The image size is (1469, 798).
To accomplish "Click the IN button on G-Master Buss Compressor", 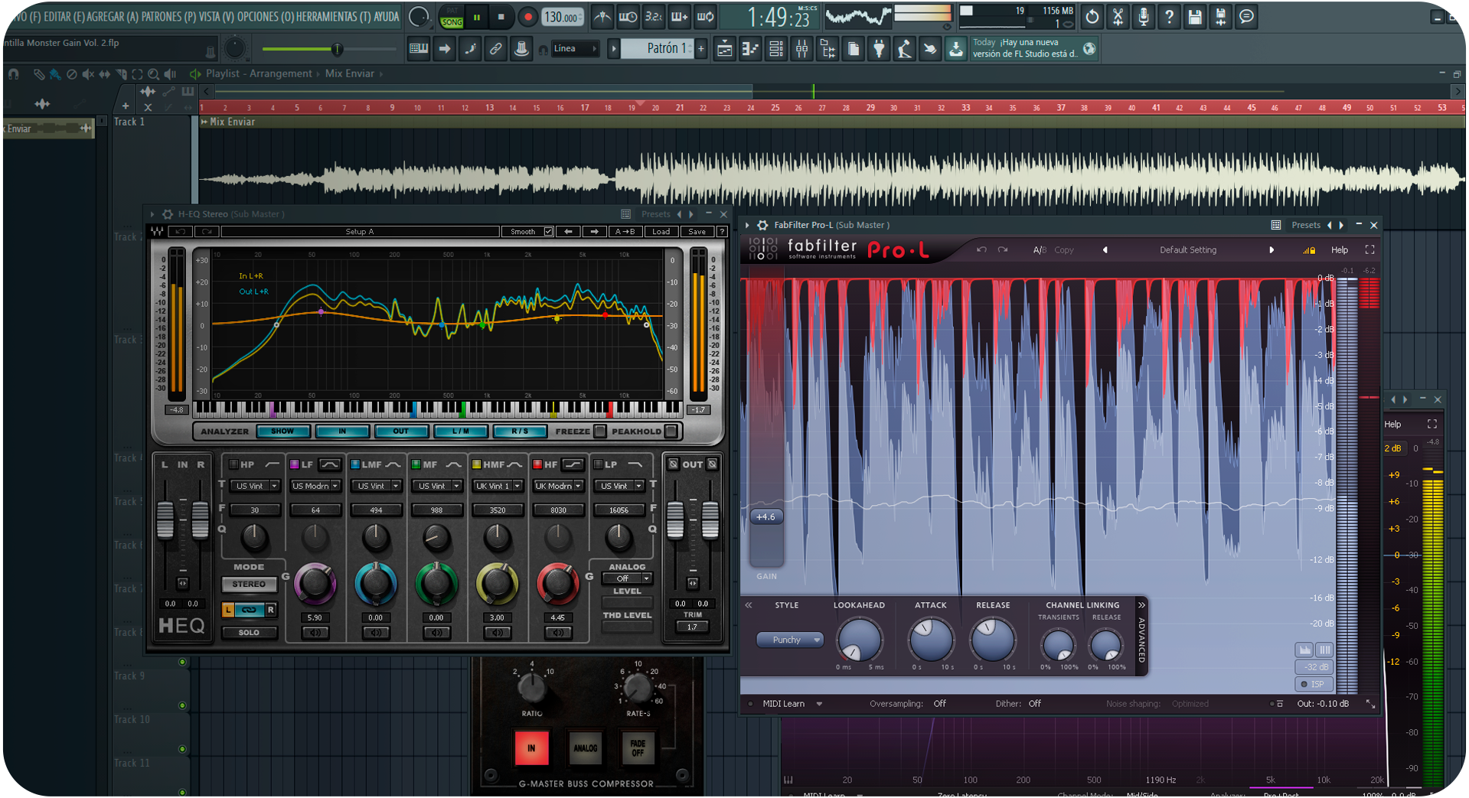I will click(531, 748).
